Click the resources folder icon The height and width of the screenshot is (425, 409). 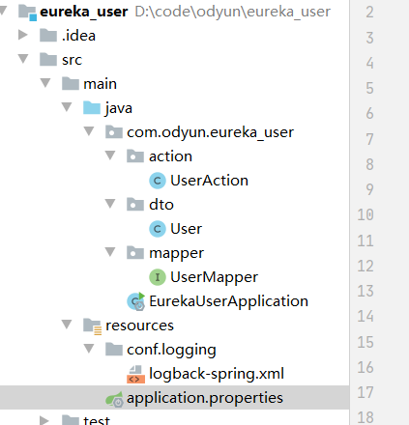[92, 326]
